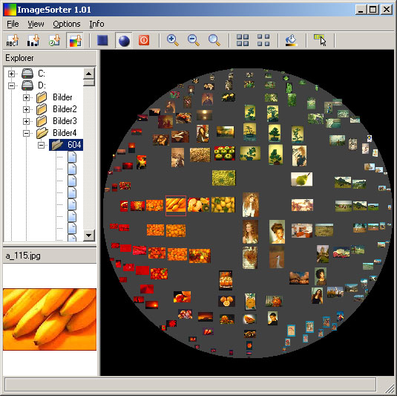Toggle sort by color mode
Screen dimensions: 397x396
(75, 40)
